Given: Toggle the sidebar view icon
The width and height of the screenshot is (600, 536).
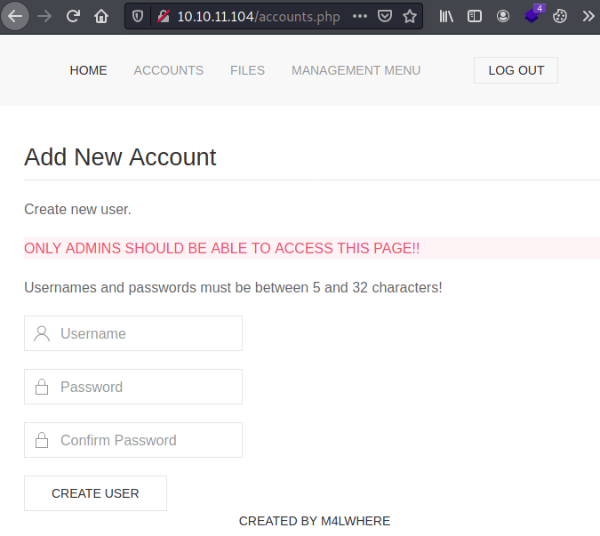Looking at the screenshot, I should pyautogui.click(x=475, y=16).
